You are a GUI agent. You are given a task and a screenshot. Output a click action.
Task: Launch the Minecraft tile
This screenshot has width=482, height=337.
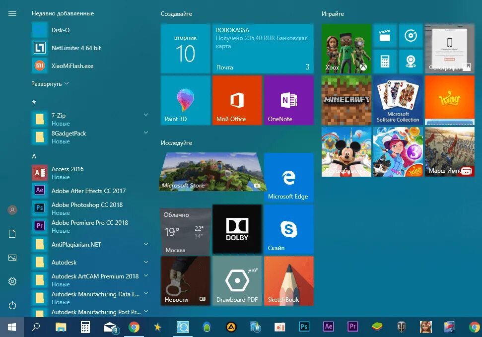(346, 100)
